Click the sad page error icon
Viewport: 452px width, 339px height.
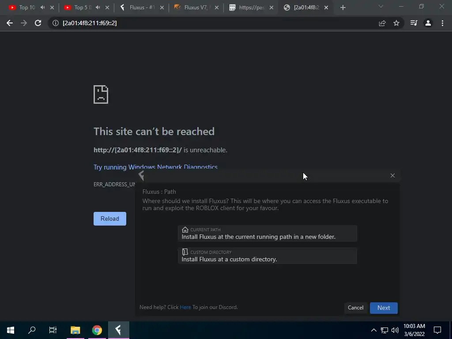101,94
